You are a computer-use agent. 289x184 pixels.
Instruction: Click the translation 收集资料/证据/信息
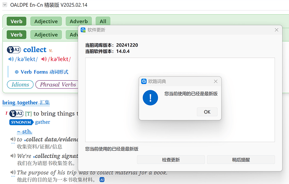click(40, 147)
